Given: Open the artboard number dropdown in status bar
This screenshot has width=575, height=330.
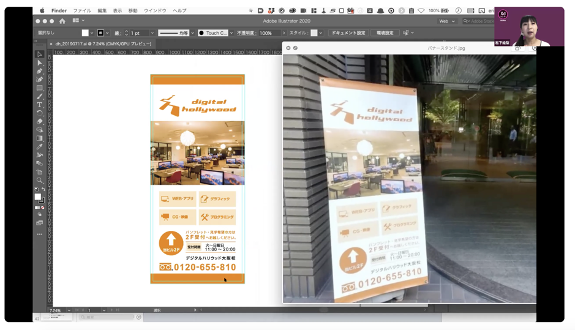Looking at the screenshot, I should [x=103, y=310].
